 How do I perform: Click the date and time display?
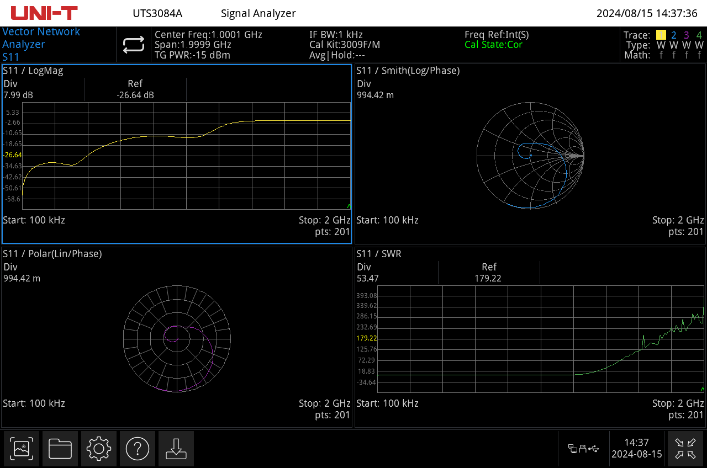636,449
